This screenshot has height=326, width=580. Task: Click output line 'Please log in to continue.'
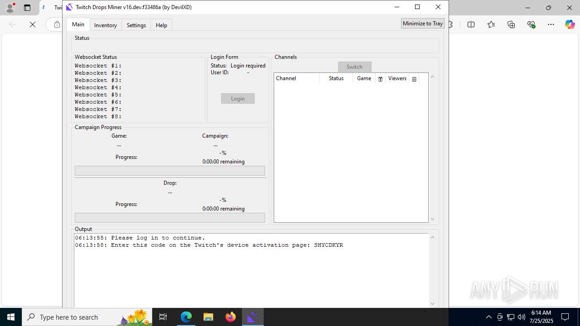point(140,238)
